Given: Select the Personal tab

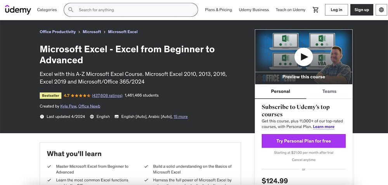Looking at the screenshot, I should pyautogui.click(x=281, y=91).
